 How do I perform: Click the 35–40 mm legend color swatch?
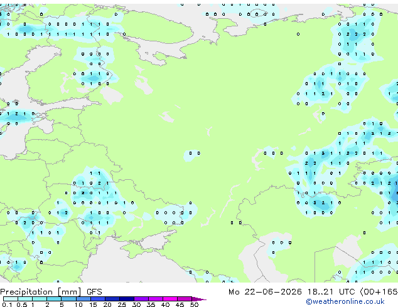tap(156, 299)
